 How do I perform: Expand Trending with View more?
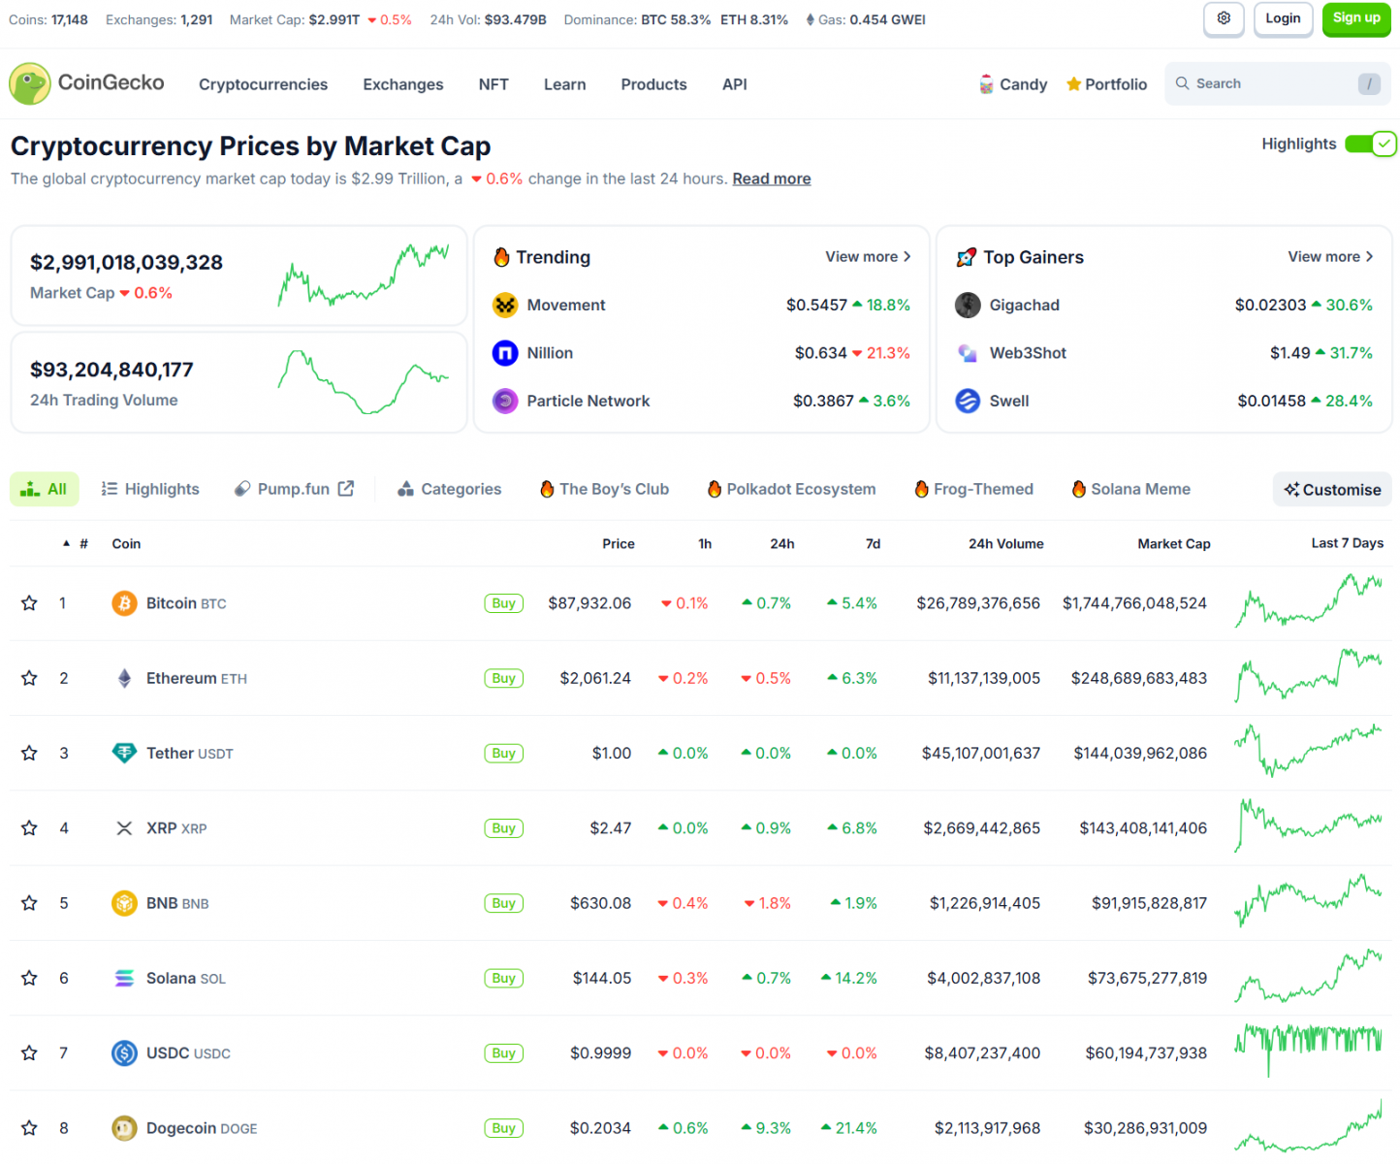coord(867,257)
